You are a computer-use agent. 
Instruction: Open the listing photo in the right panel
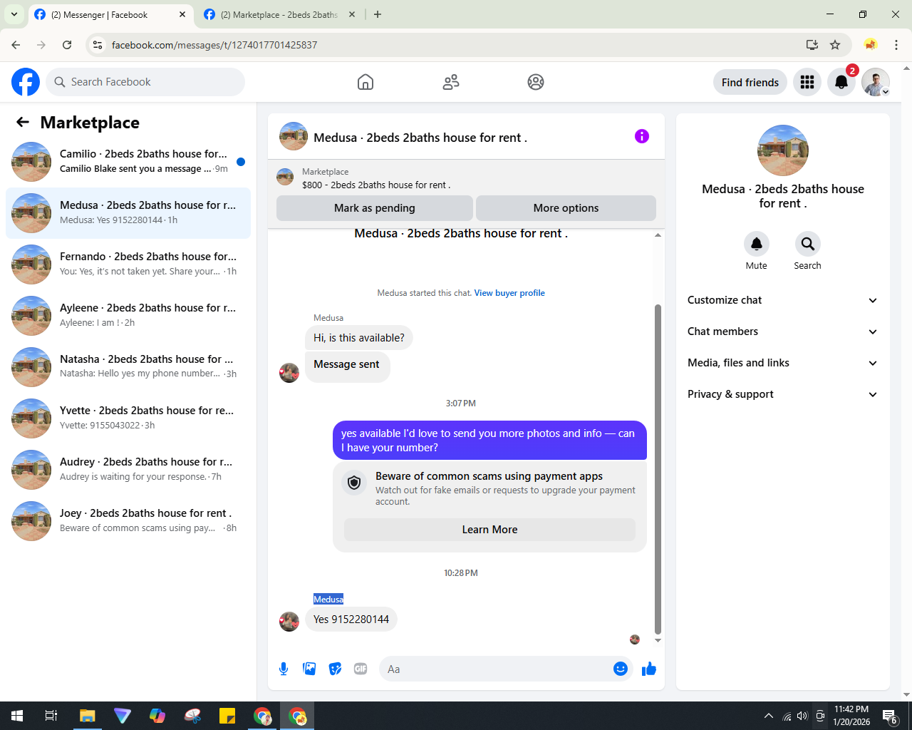tap(783, 150)
